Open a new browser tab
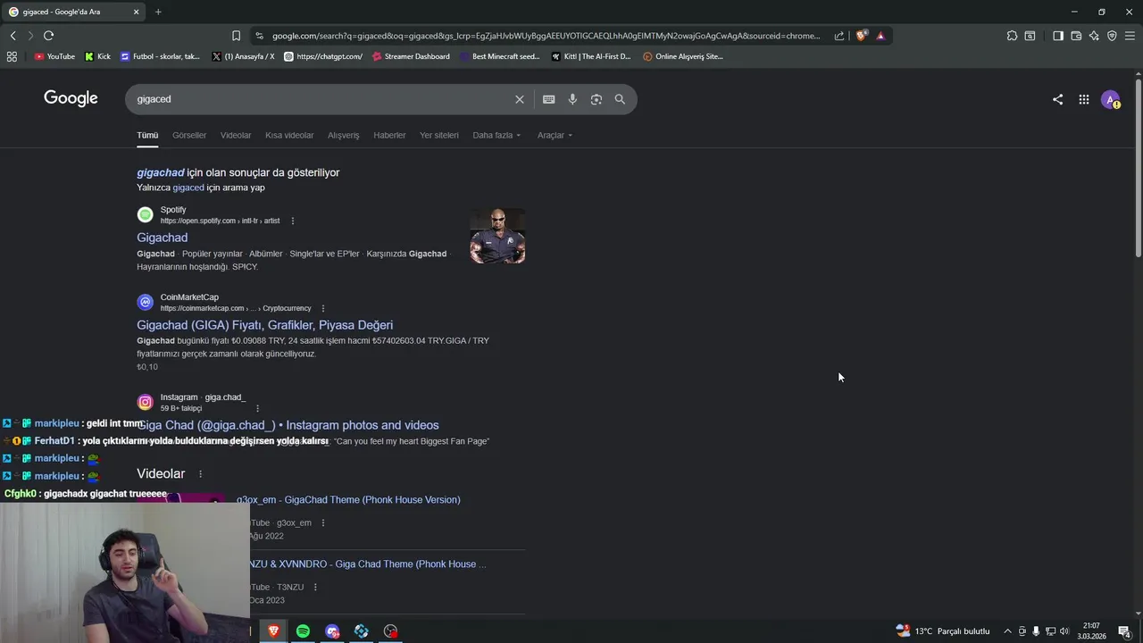Image resolution: width=1143 pixels, height=643 pixels. point(158,12)
